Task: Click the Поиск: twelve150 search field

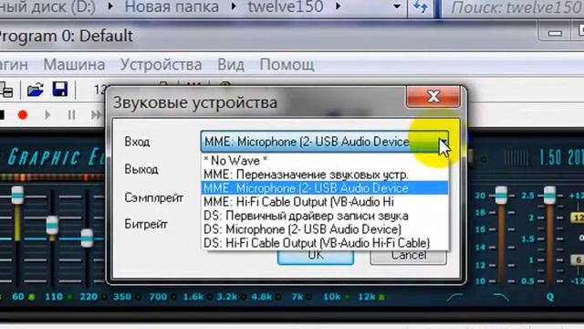Action: [x=513, y=7]
